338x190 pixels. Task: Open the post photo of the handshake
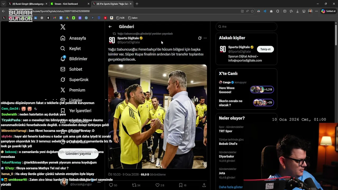click(157, 116)
